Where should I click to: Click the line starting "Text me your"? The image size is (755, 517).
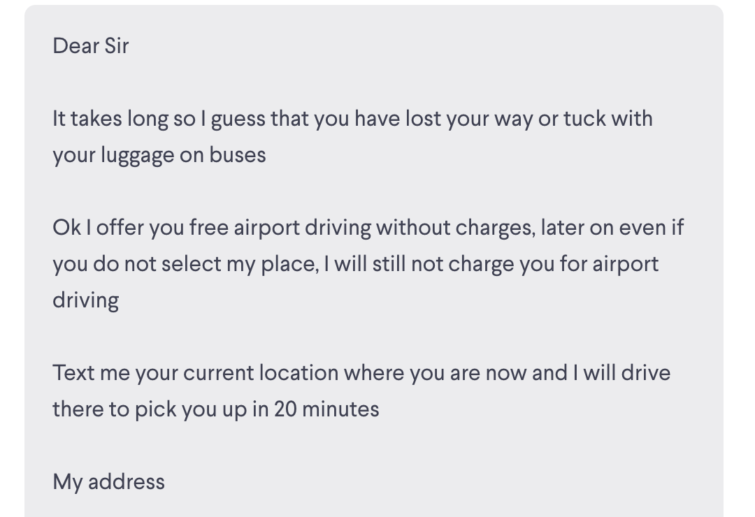(x=361, y=373)
